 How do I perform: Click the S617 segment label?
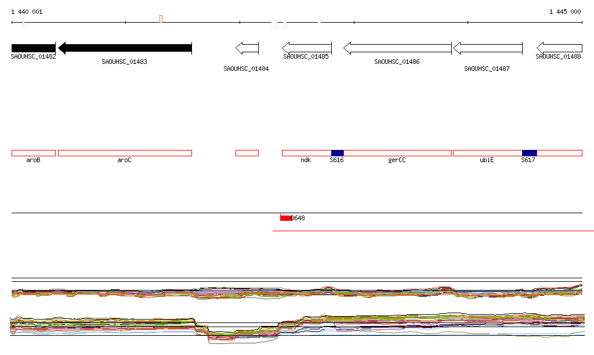[x=528, y=160]
